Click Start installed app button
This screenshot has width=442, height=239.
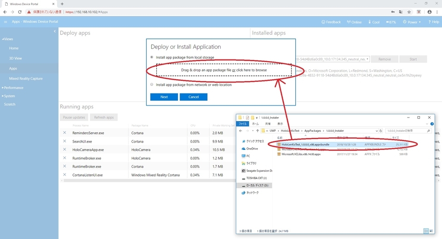pyautogui.click(x=413, y=59)
